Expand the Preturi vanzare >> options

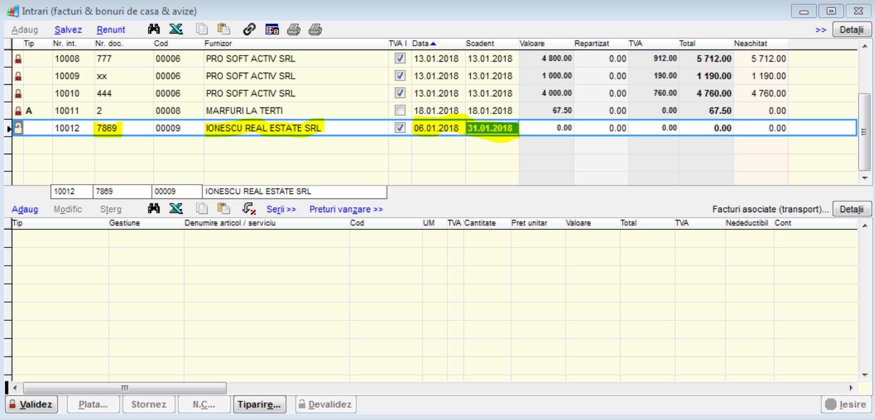coord(346,209)
